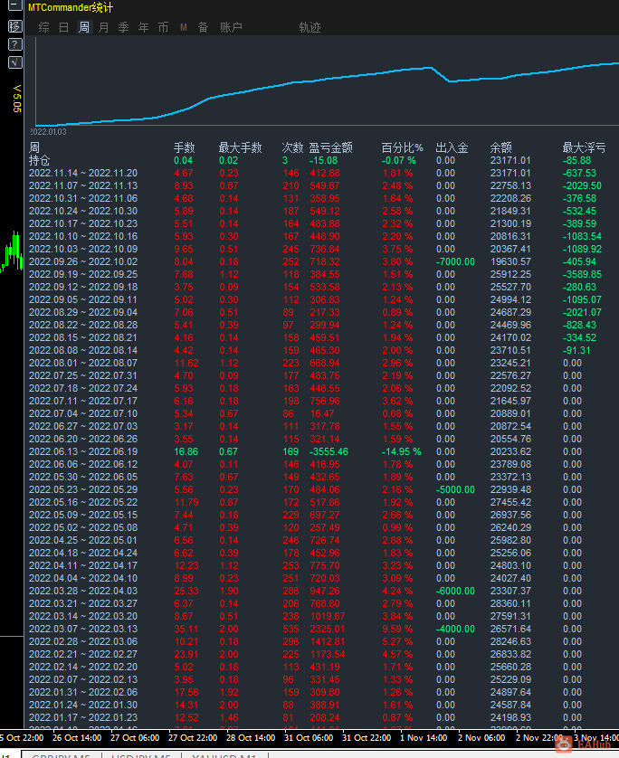The height and width of the screenshot is (758, 619).
Task: Click the 535 trade count
Action: [291, 629]
